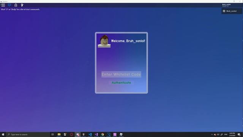Open the Windows Action Center notifications

point(239,134)
